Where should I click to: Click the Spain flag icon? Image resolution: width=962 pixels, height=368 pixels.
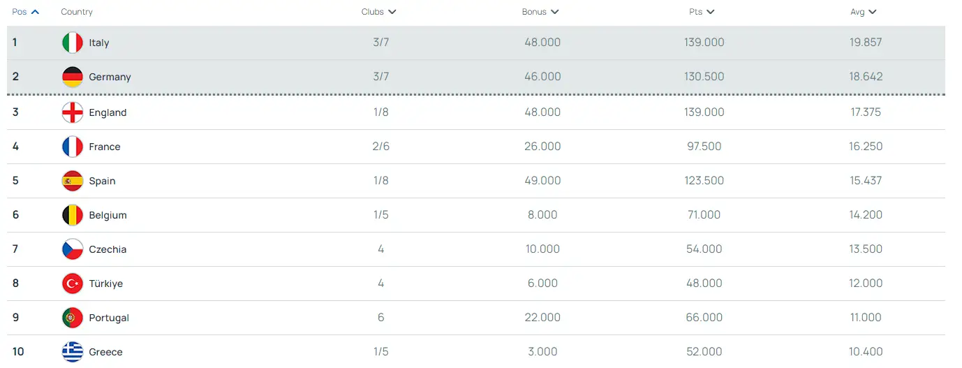point(73,181)
